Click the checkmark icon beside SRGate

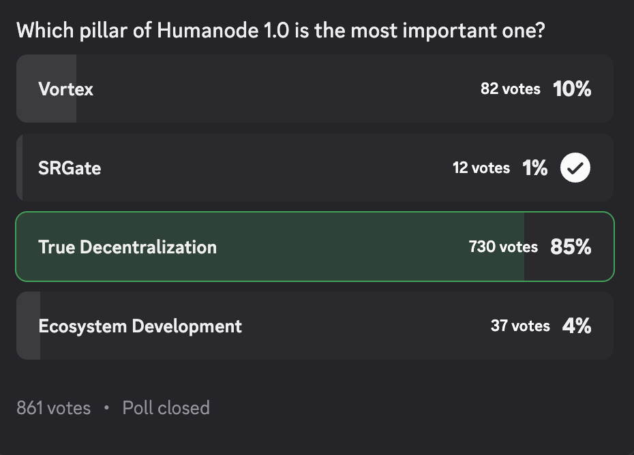pos(575,168)
